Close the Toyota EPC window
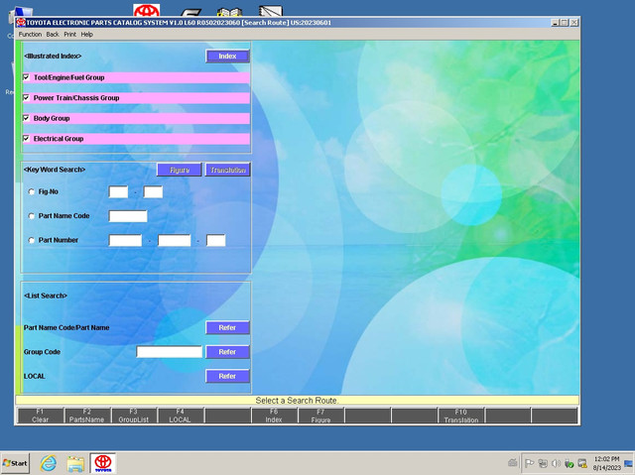The height and width of the screenshot is (475, 635). pyautogui.click(x=573, y=23)
